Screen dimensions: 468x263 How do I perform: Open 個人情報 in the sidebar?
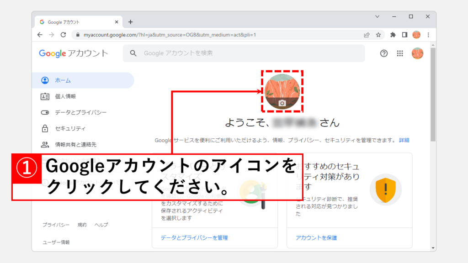pyautogui.click(x=65, y=96)
